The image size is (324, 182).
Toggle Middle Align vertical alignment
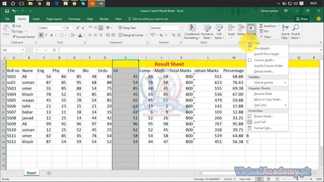click(x=96, y=28)
